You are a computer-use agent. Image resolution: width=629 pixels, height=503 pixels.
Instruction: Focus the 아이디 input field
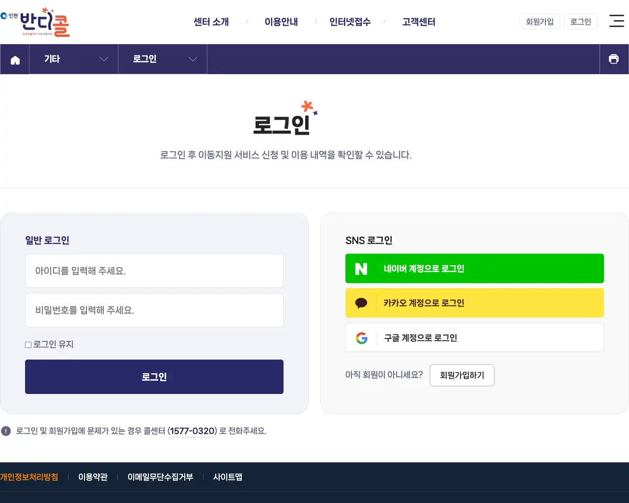pos(154,271)
